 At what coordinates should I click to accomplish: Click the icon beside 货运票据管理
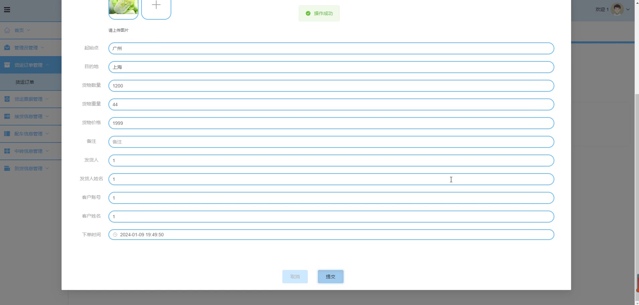[x=7, y=99]
